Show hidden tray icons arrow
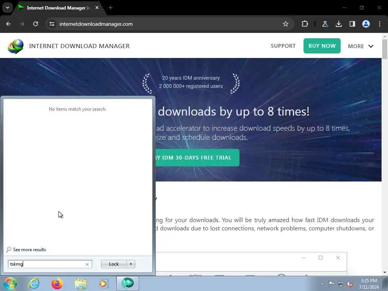This screenshot has width=388, height=291. [322, 284]
